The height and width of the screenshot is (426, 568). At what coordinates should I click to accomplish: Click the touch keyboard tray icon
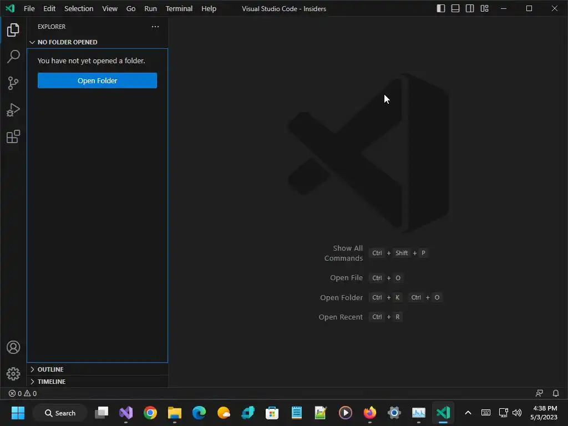click(x=486, y=413)
